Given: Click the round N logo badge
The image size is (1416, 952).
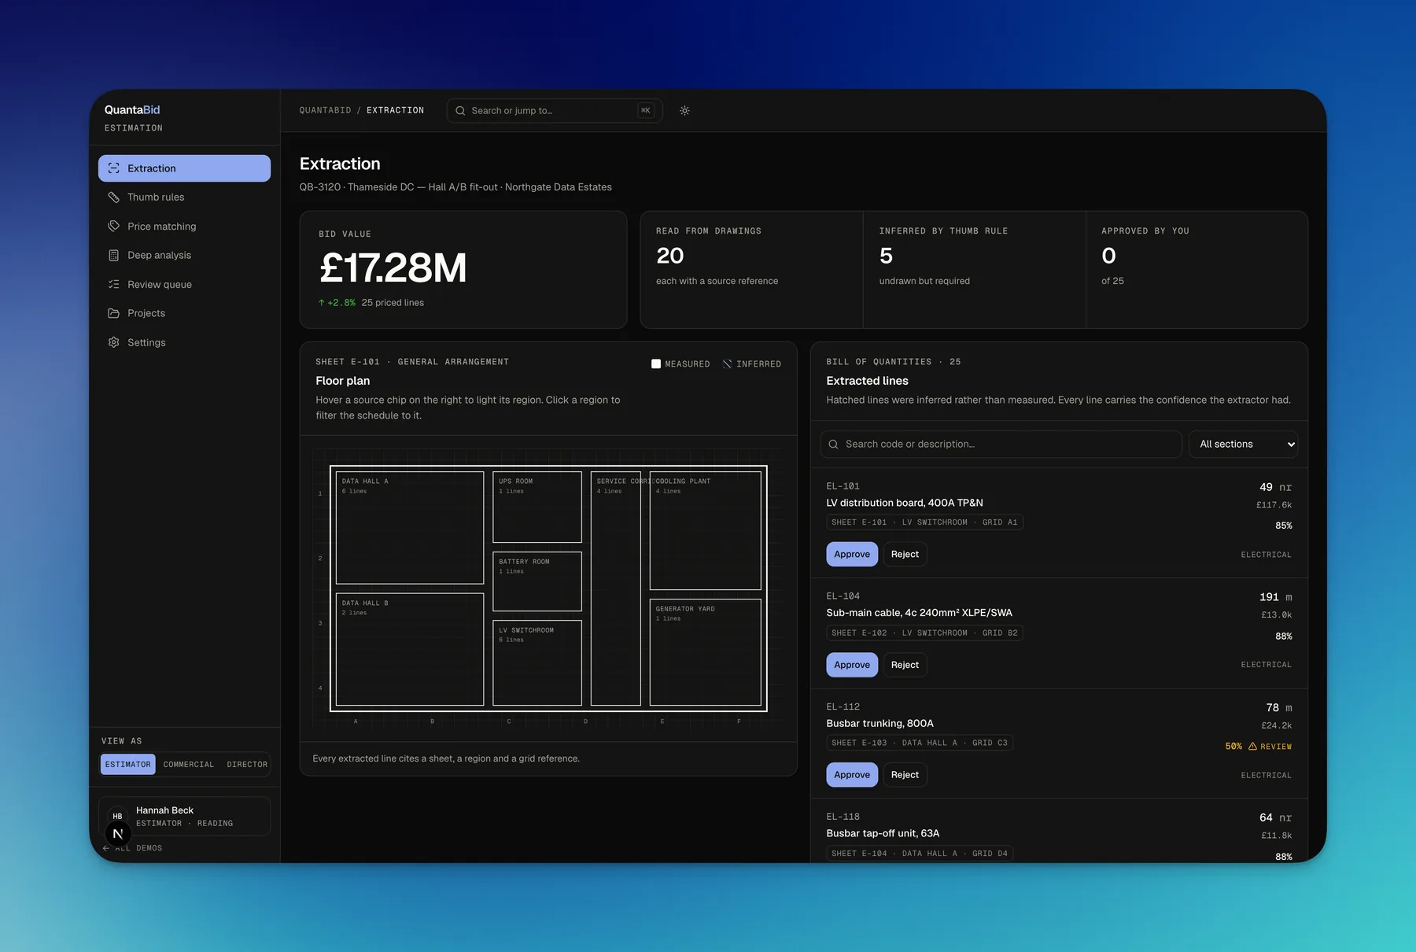Looking at the screenshot, I should click(118, 834).
